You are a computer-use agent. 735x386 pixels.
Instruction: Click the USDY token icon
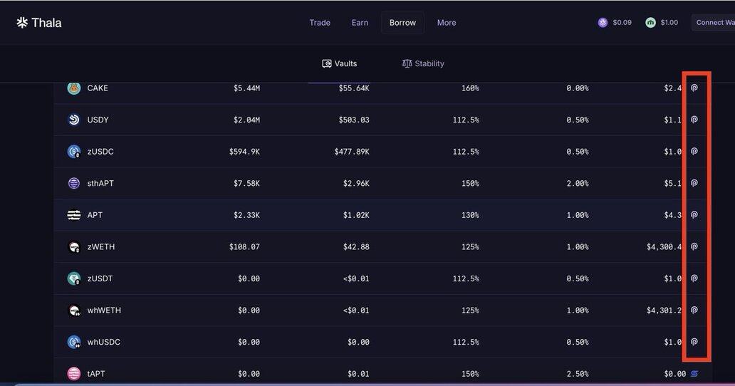74,120
